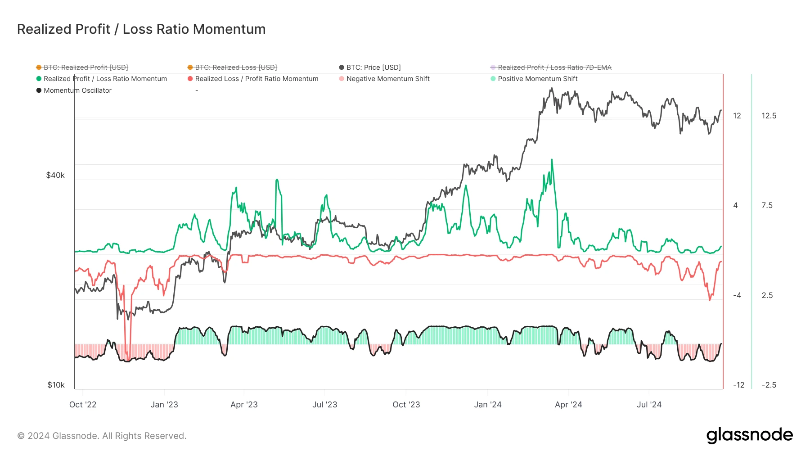This screenshot has height=456, width=810.
Task: Toggle BTC: Price [USD] legend entry
Action: (370, 68)
